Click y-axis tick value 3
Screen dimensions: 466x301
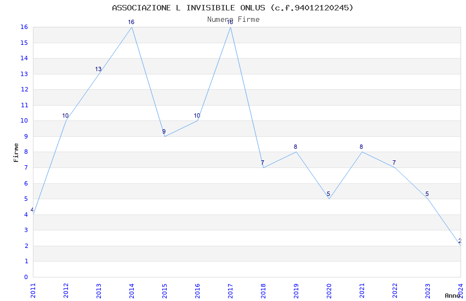pos(26,230)
